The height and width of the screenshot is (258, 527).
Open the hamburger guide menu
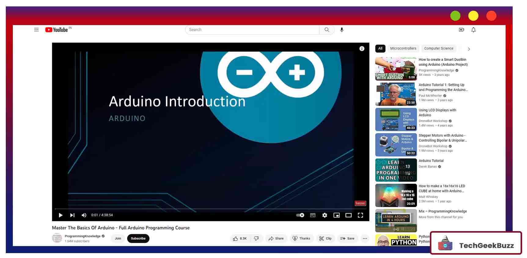coord(36,30)
